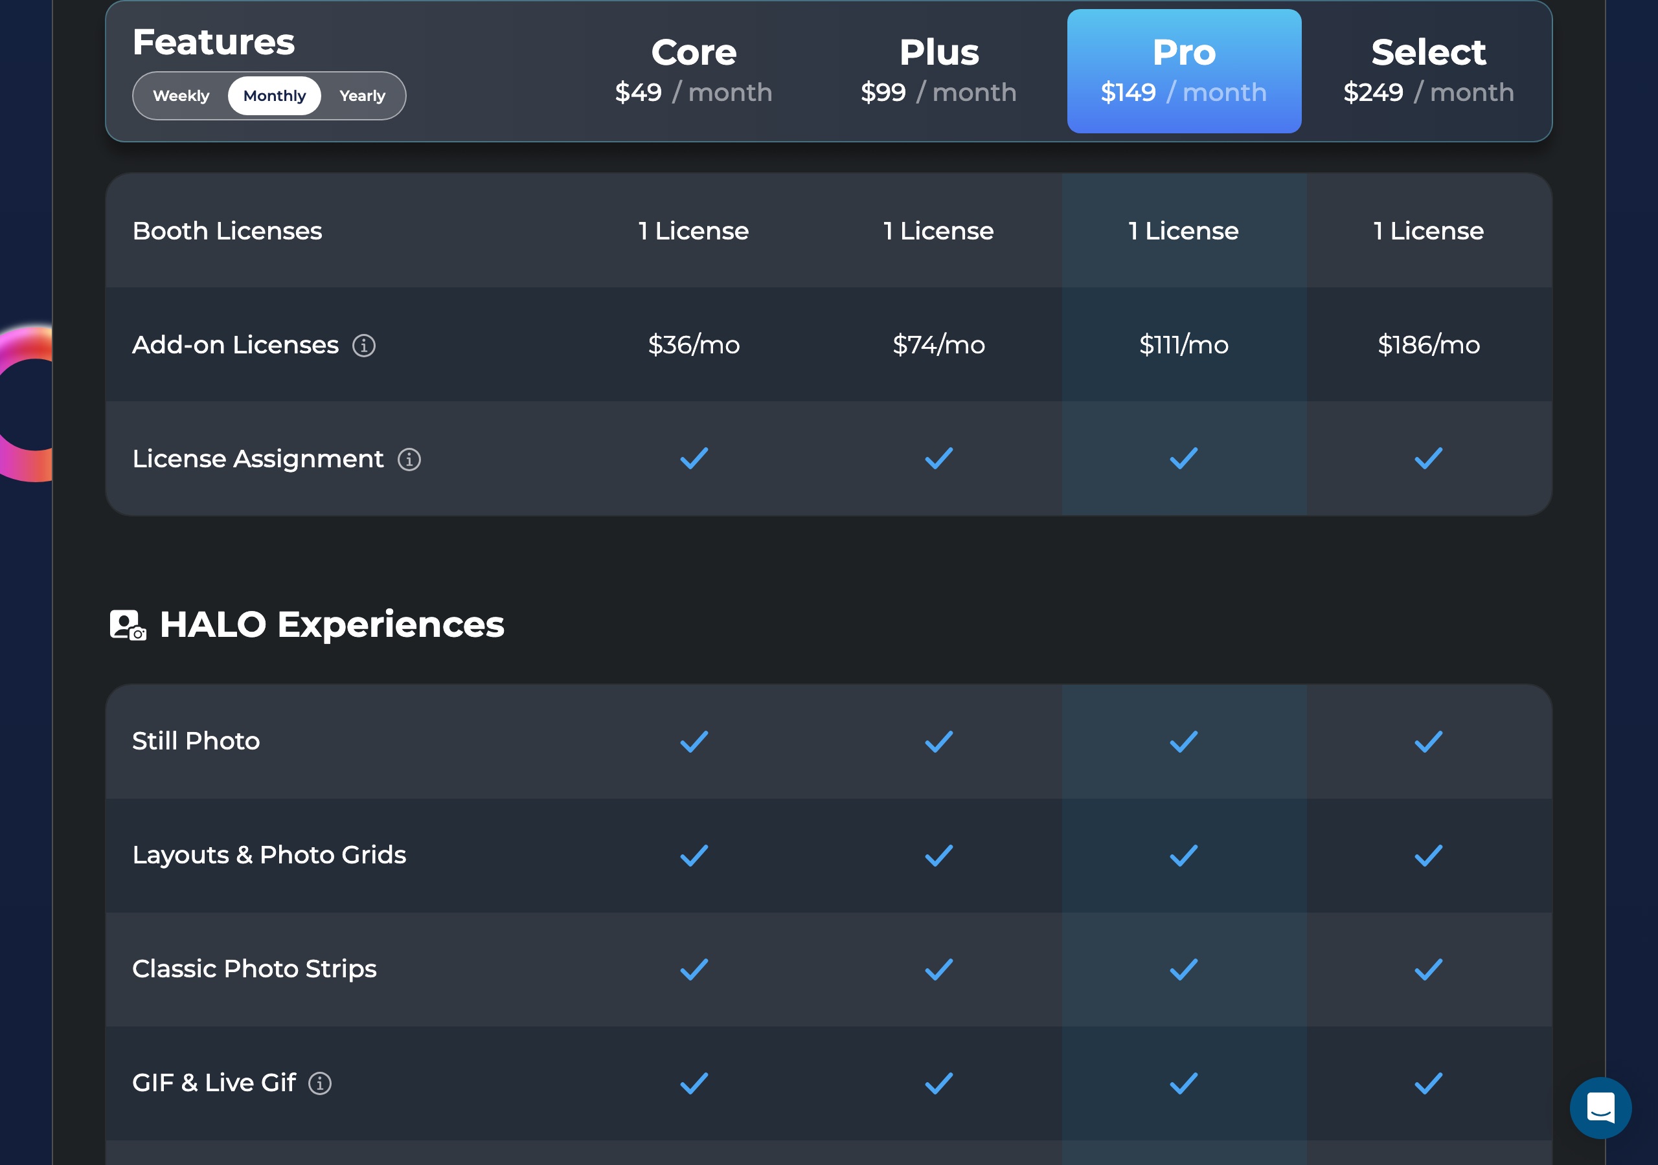Choose the highlighted Pro plan
The image size is (1658, 1165).
click(1185, 71)
